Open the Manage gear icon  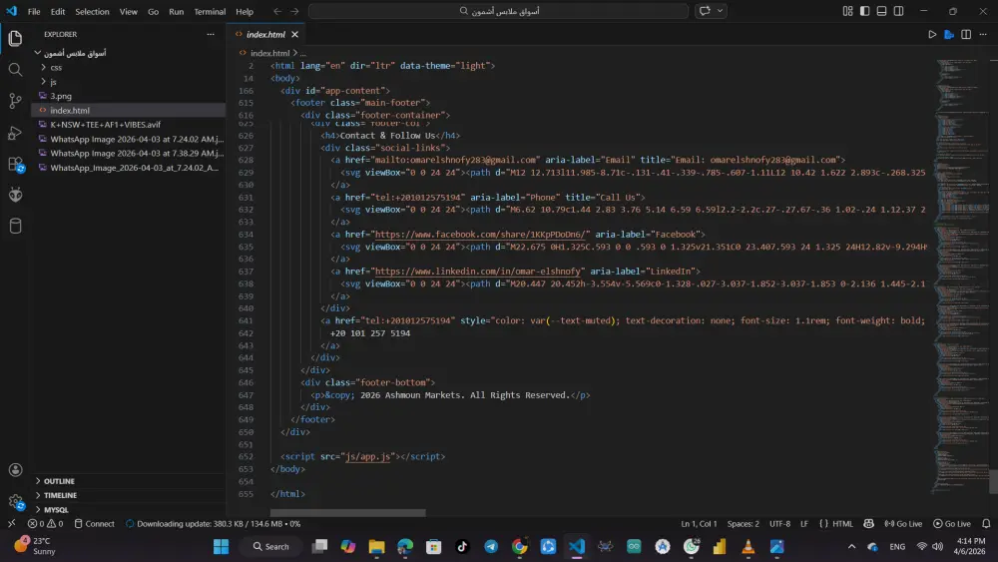pos(15,502)
